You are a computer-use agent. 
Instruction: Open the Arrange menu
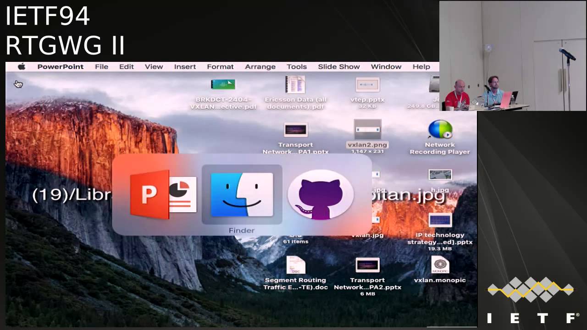coord(260,66)
